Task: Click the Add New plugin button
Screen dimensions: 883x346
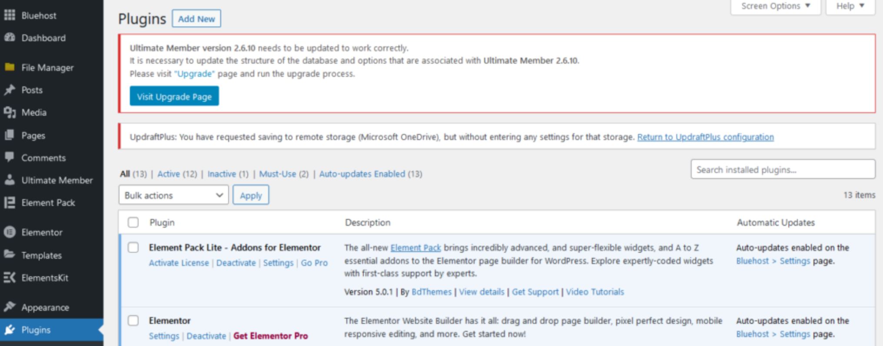Action: (196, 19)
